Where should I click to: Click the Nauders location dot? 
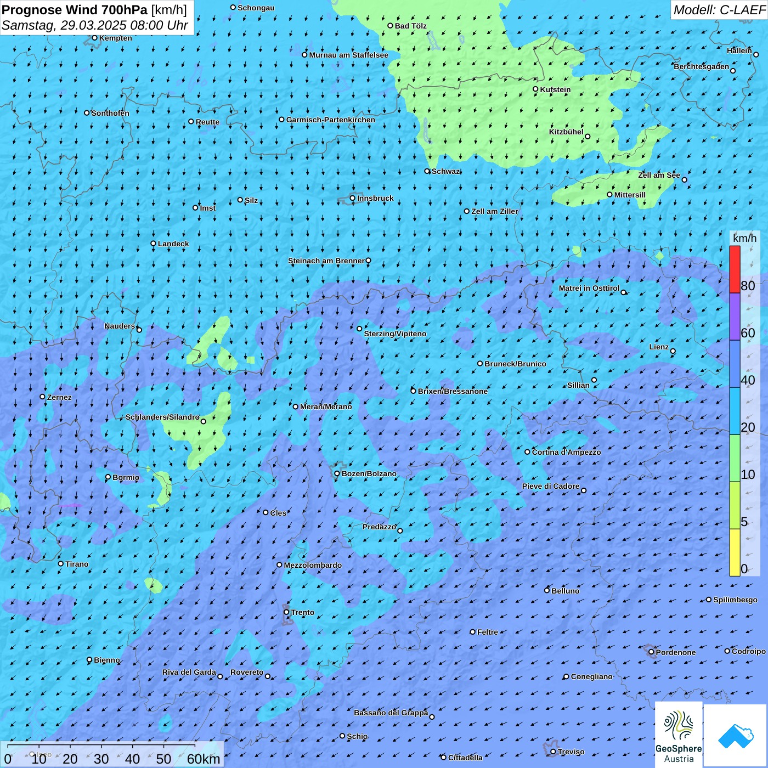click(139, 330)
